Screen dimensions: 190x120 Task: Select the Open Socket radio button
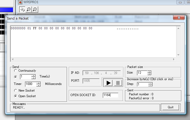pos(16,96)
